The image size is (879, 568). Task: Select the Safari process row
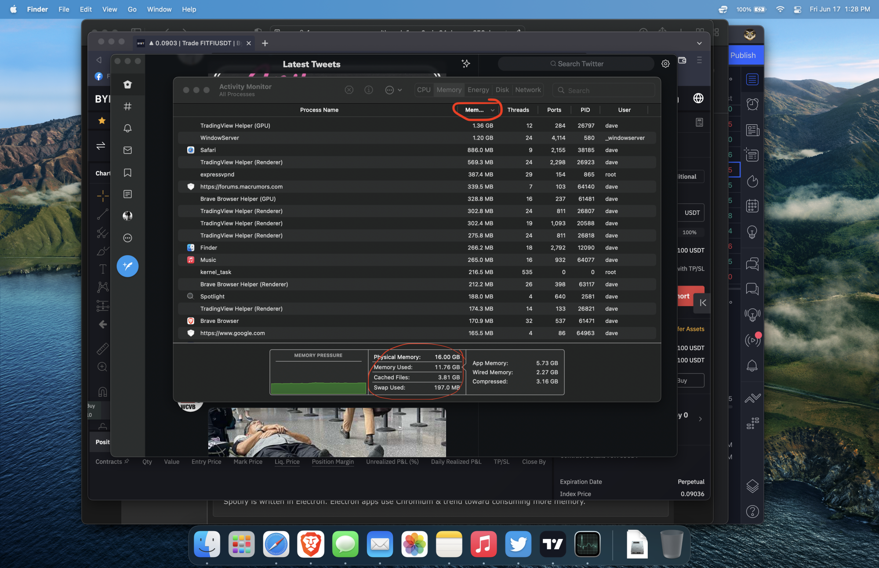pos(417,150)
